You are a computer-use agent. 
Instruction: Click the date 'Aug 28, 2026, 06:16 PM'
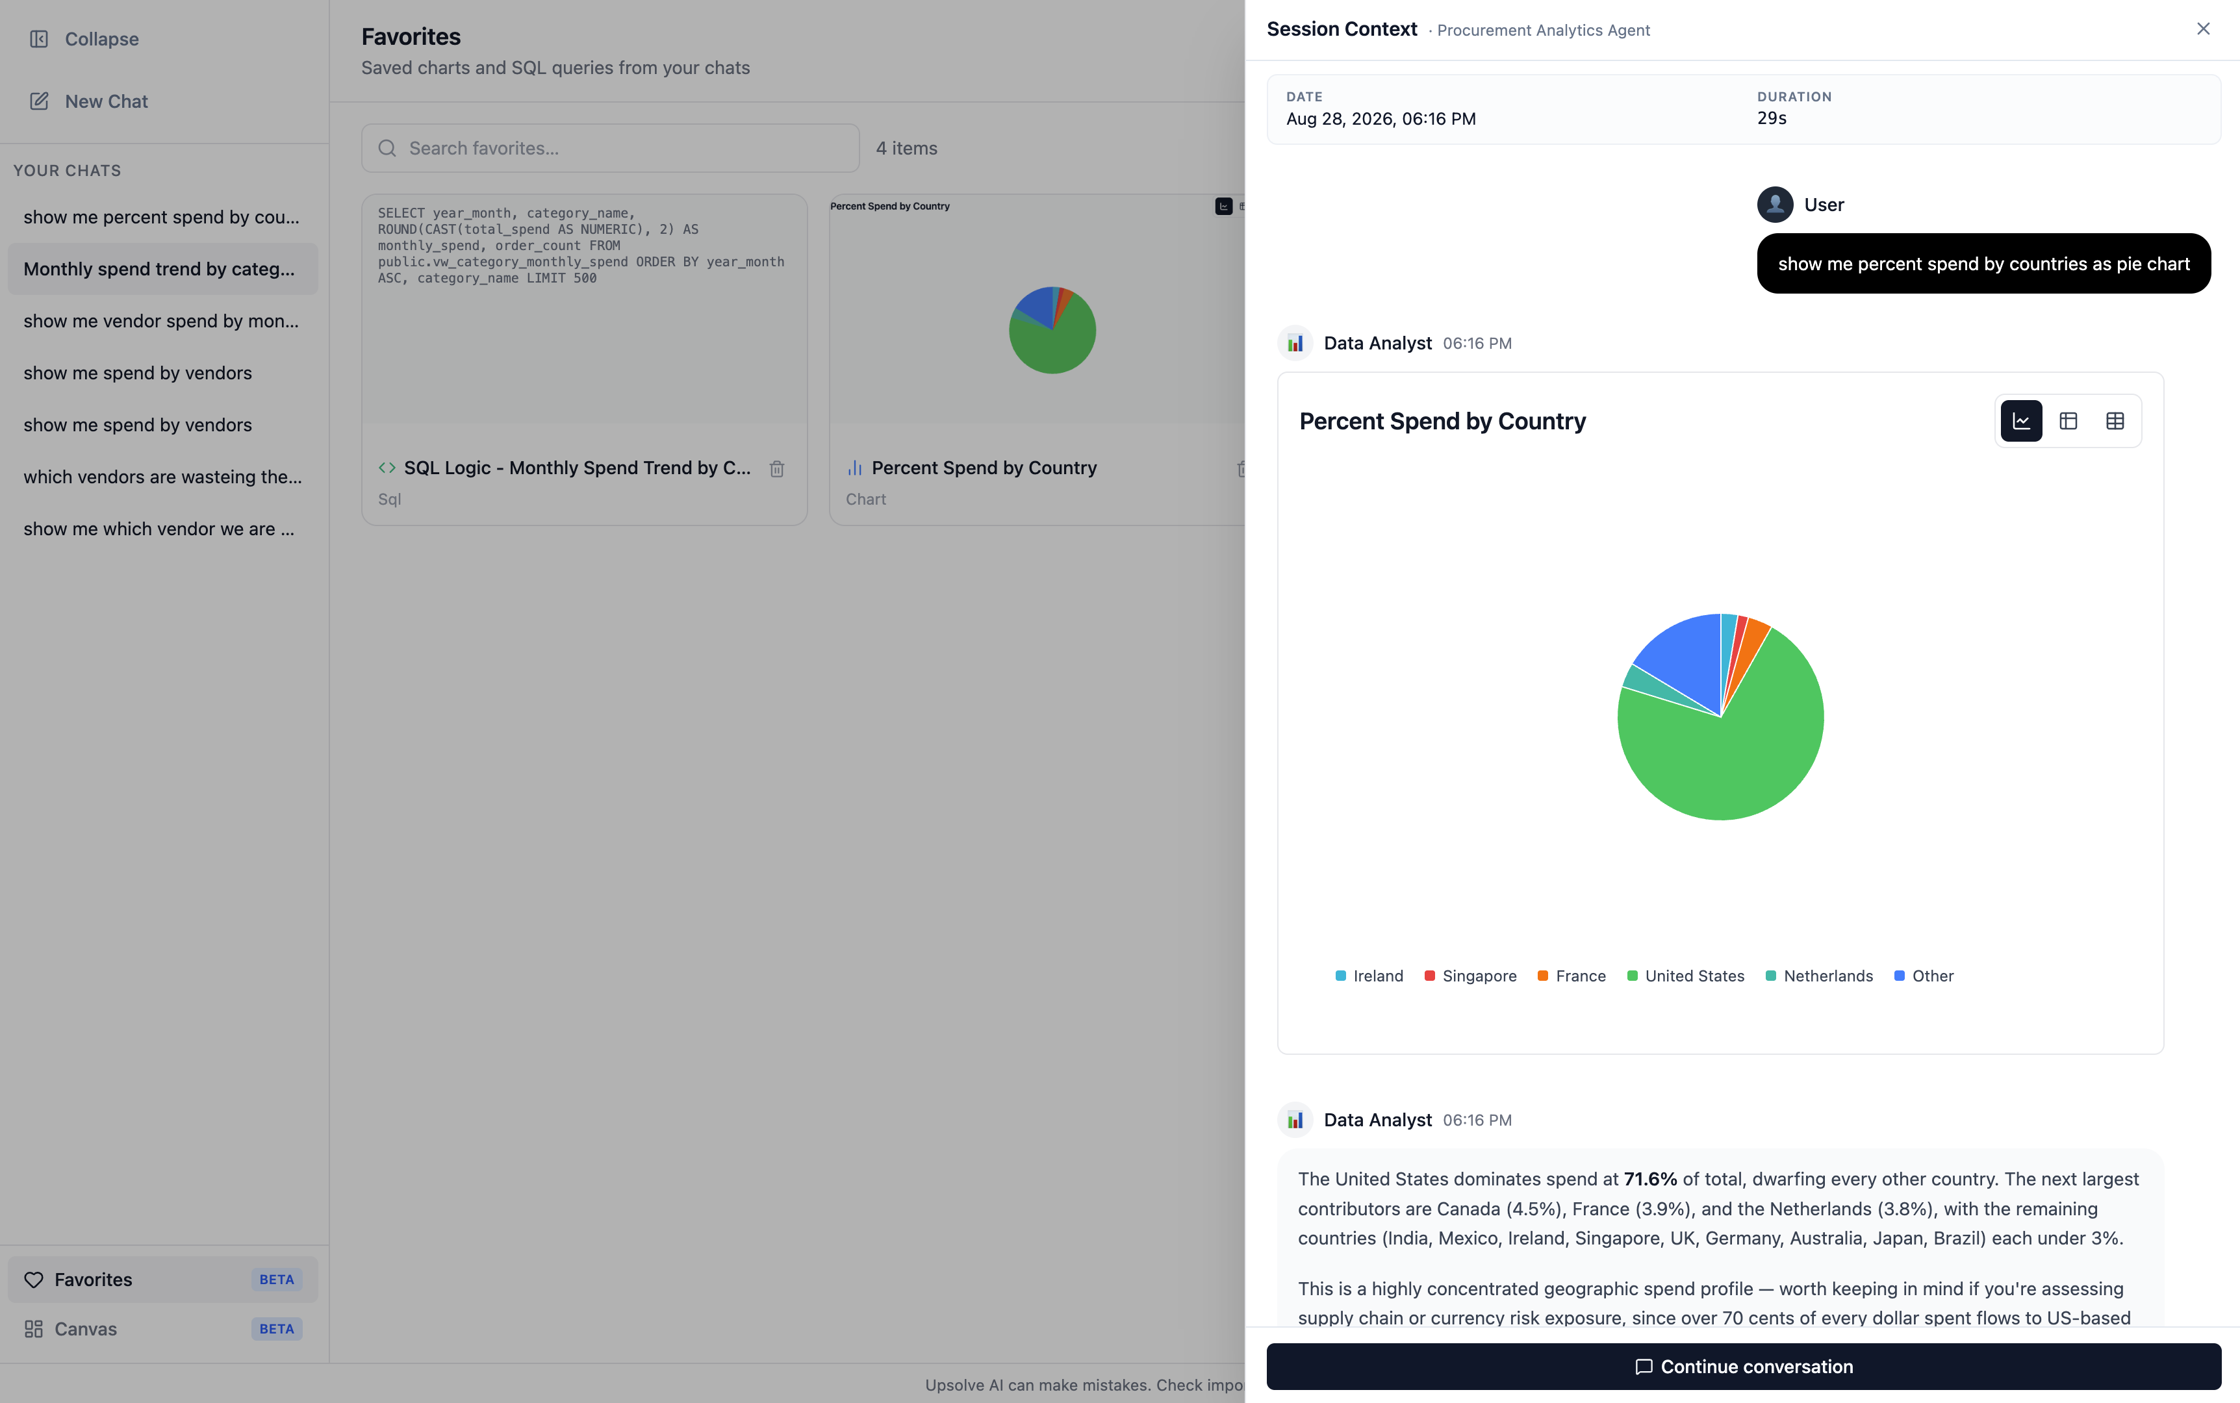[x=1381, y=119]
